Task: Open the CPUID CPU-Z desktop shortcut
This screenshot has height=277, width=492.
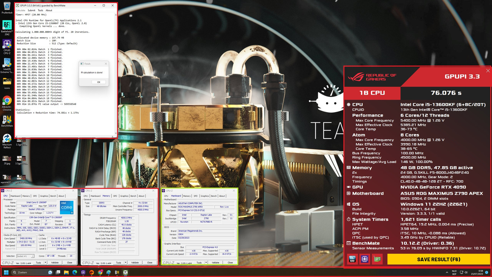Action: [7, 46]
